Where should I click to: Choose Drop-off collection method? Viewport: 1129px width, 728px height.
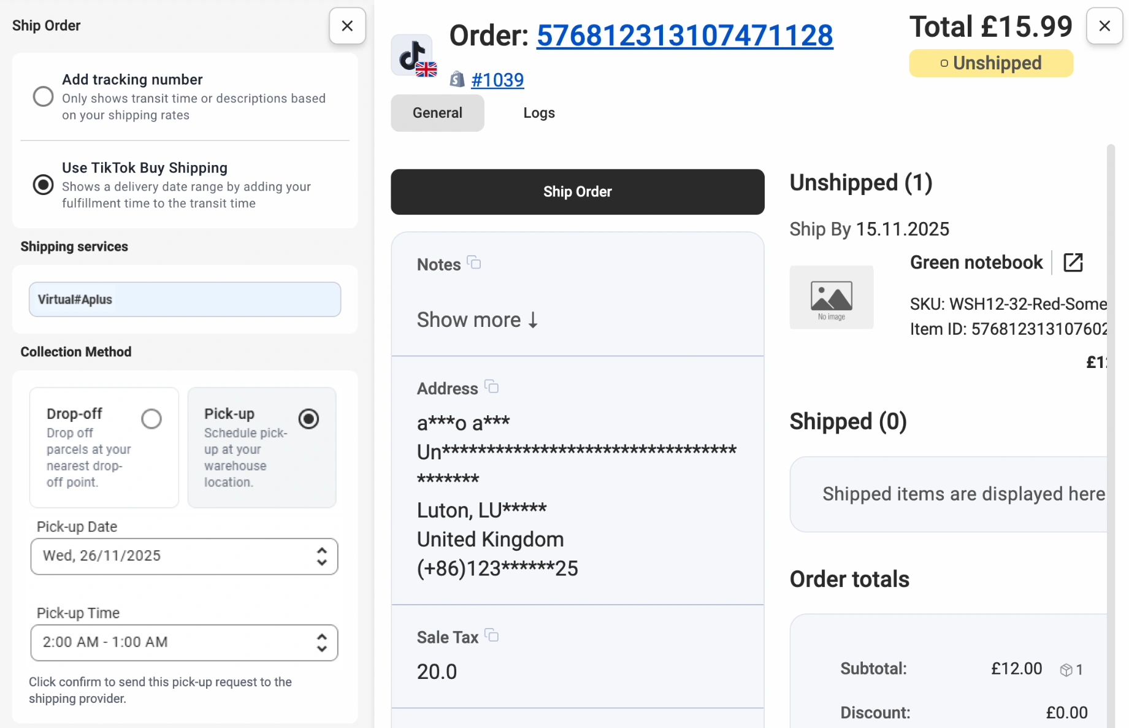pyautogui.click(x=151, y=419)
